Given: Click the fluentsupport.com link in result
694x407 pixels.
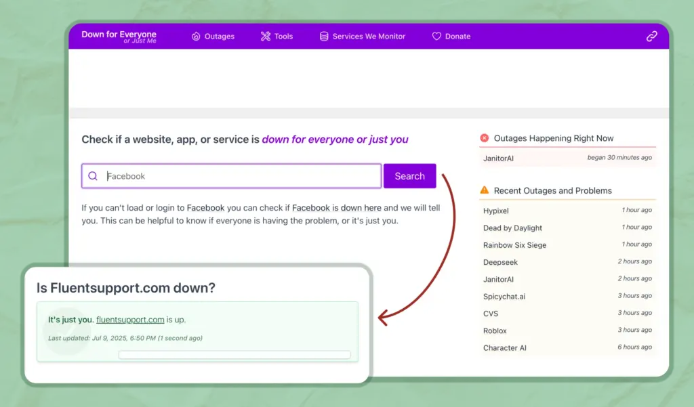Looking at the screenshot, I should [x=130, y=320].
